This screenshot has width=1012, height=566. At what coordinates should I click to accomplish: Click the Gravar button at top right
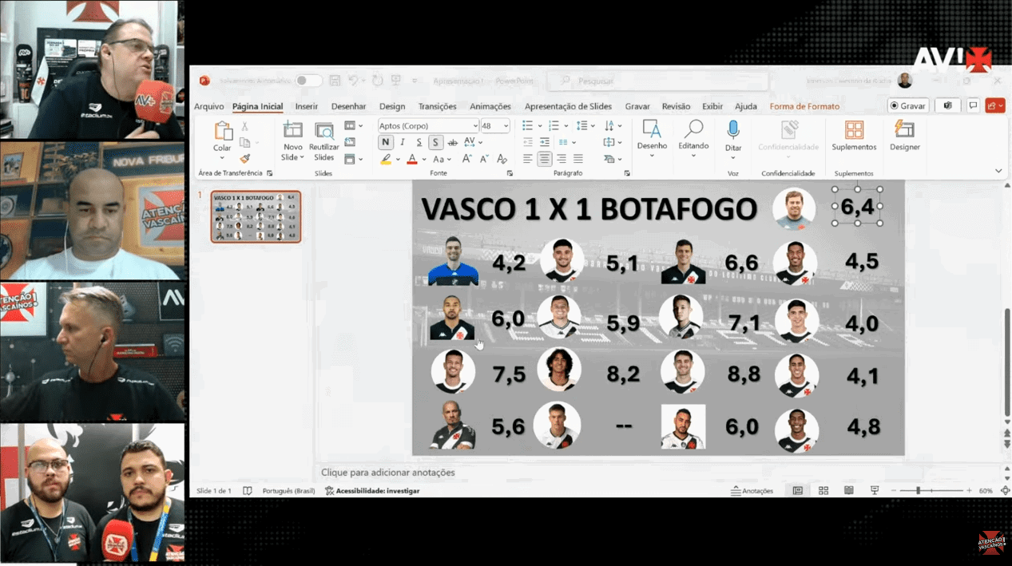coord(908,105)
